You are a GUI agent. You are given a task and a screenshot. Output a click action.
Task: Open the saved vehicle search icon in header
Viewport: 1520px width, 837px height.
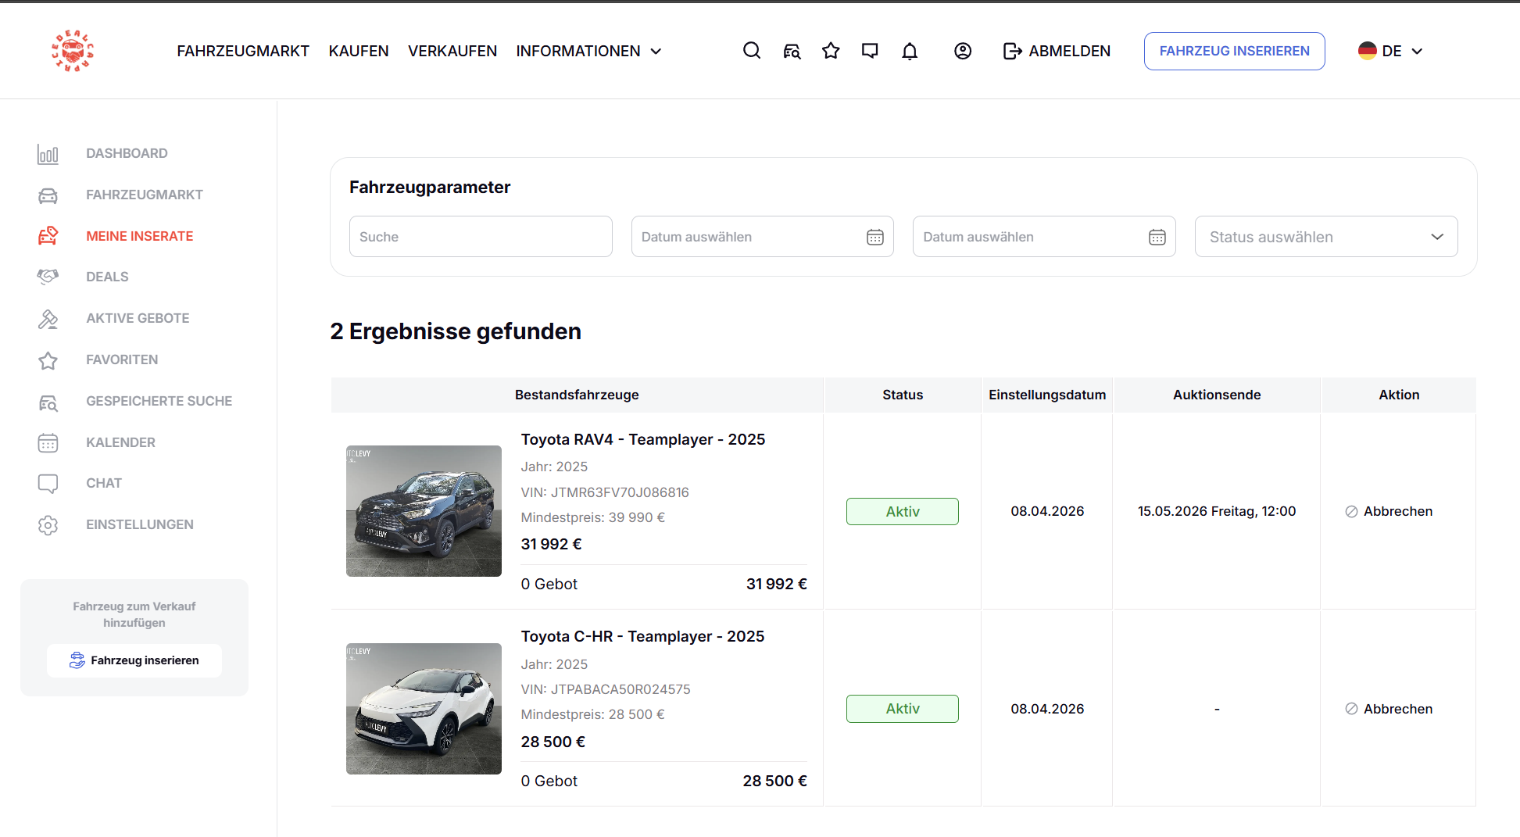click(x=792, y=51)
